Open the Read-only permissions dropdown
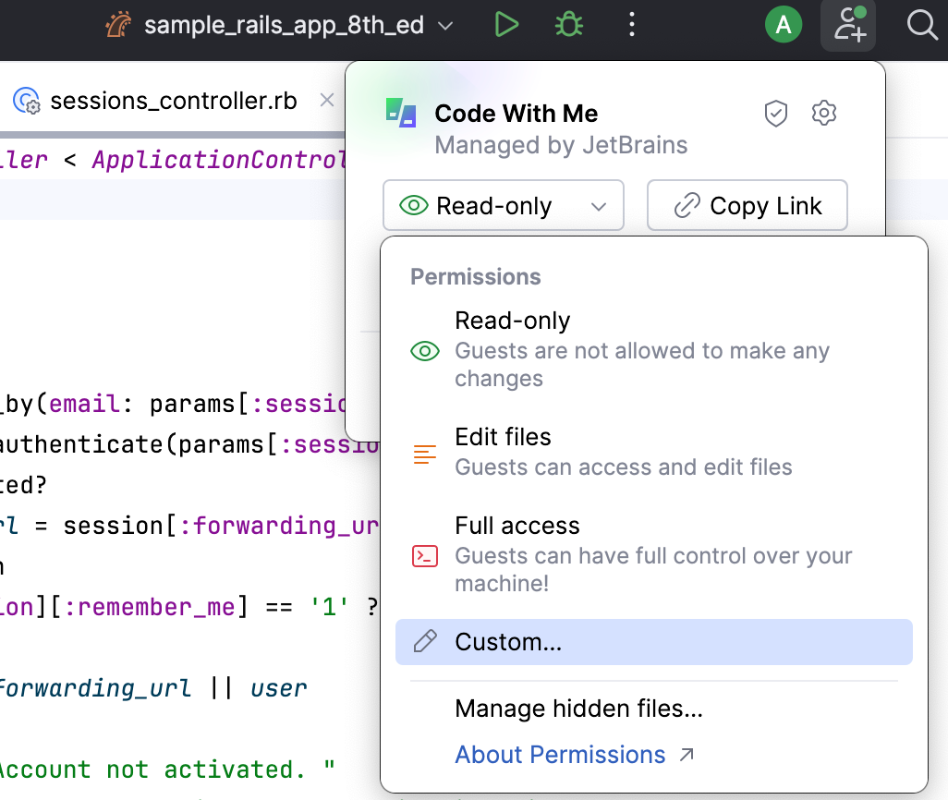The width and height of the screenshot is (948, 800). 504,205
